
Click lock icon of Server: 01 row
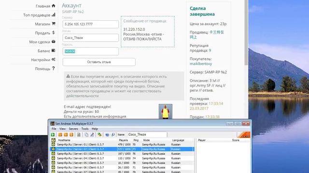53,145
